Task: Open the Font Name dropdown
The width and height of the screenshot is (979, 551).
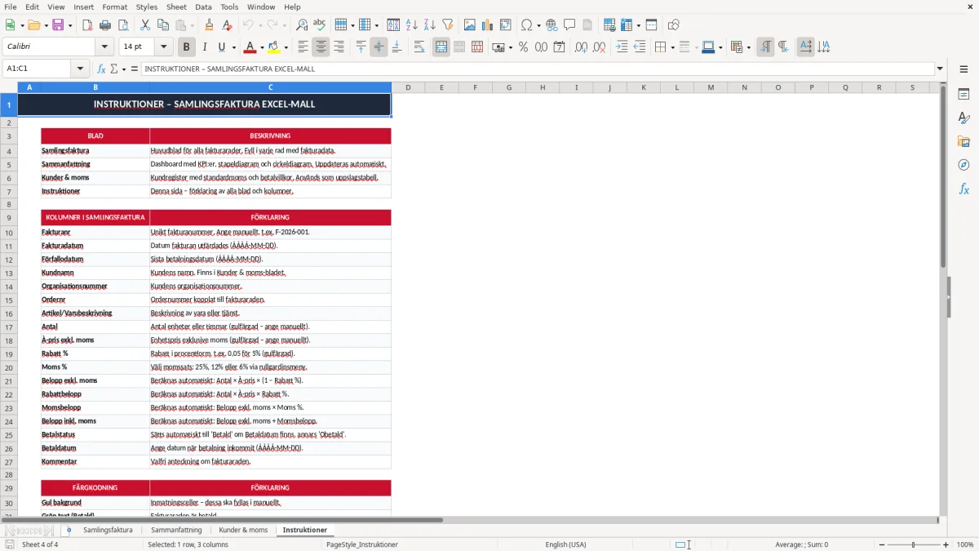Action: [x=104, y=47]
